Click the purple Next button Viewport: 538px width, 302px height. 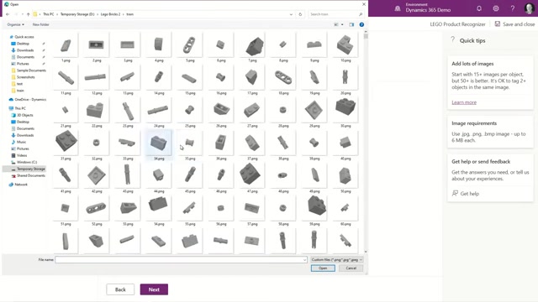[x=154, y=289]
